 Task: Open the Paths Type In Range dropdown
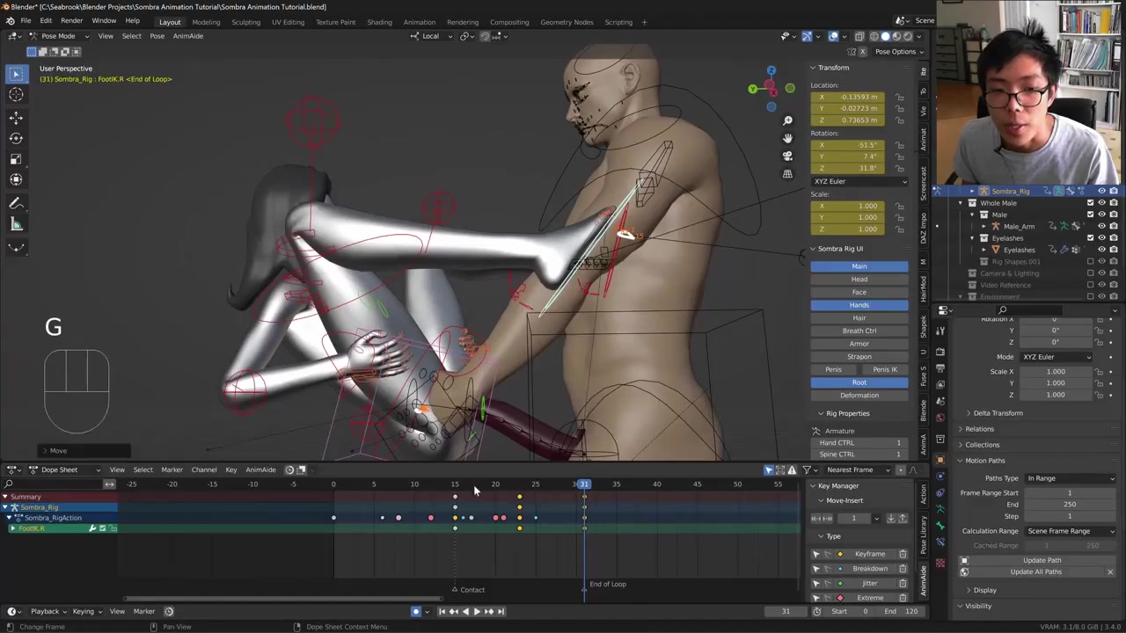pos(1070,478)
